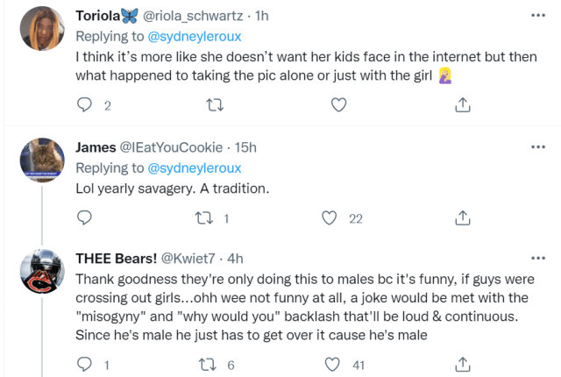Open more options on Toriola's tweet
Image resolution: width=561 pixels, height=377 pixels.
(x=536, y=16)
